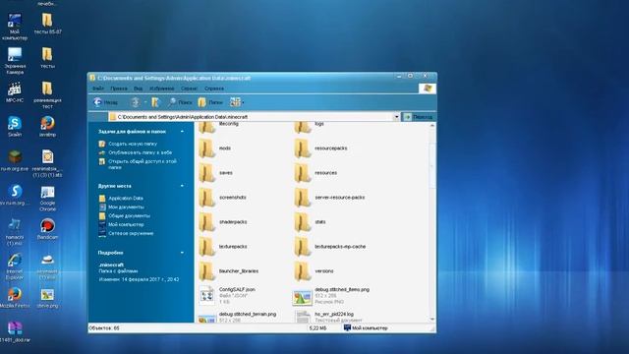Image resolution: width=629 pixels, height=354 pixels.
Task: Open the Справка menu
Action: 214,88
